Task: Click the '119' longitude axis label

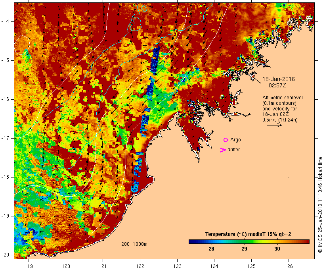Action: [x=29, y=266]
